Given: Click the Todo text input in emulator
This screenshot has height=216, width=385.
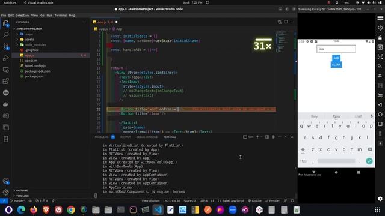Looking at the screenshot, I should coord(336,49).
